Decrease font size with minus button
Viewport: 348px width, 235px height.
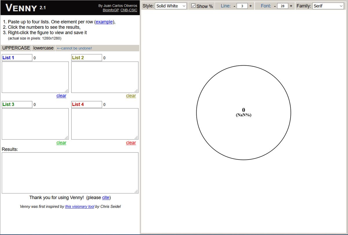(275, 6)
